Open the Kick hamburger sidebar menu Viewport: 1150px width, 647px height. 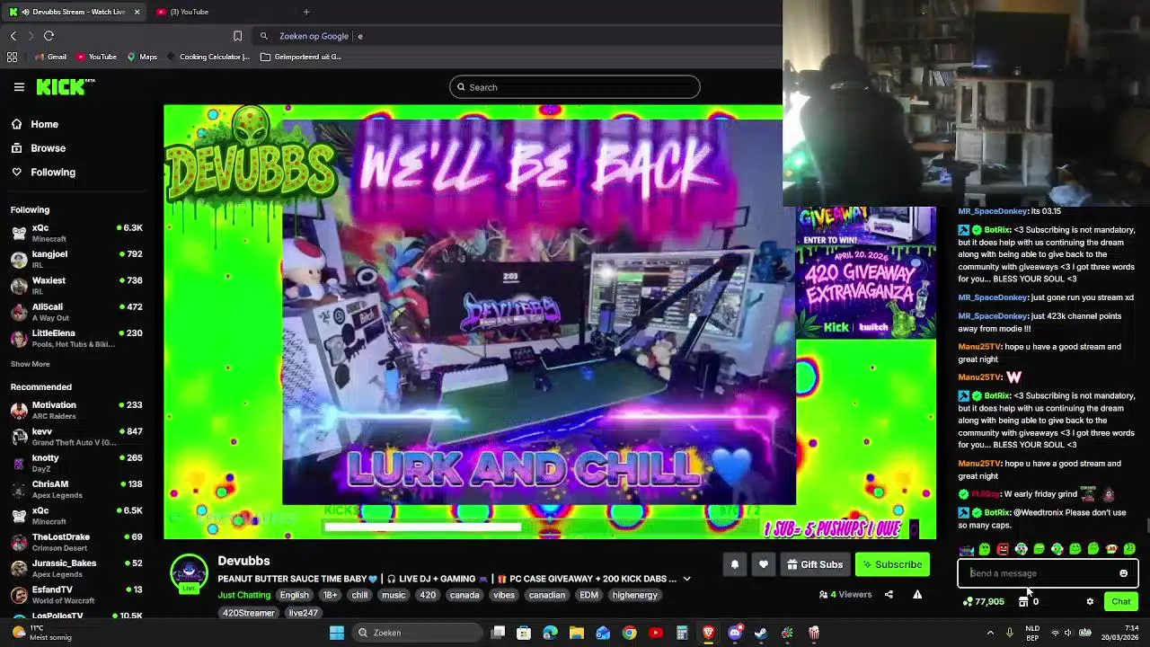tap(19, 87)
